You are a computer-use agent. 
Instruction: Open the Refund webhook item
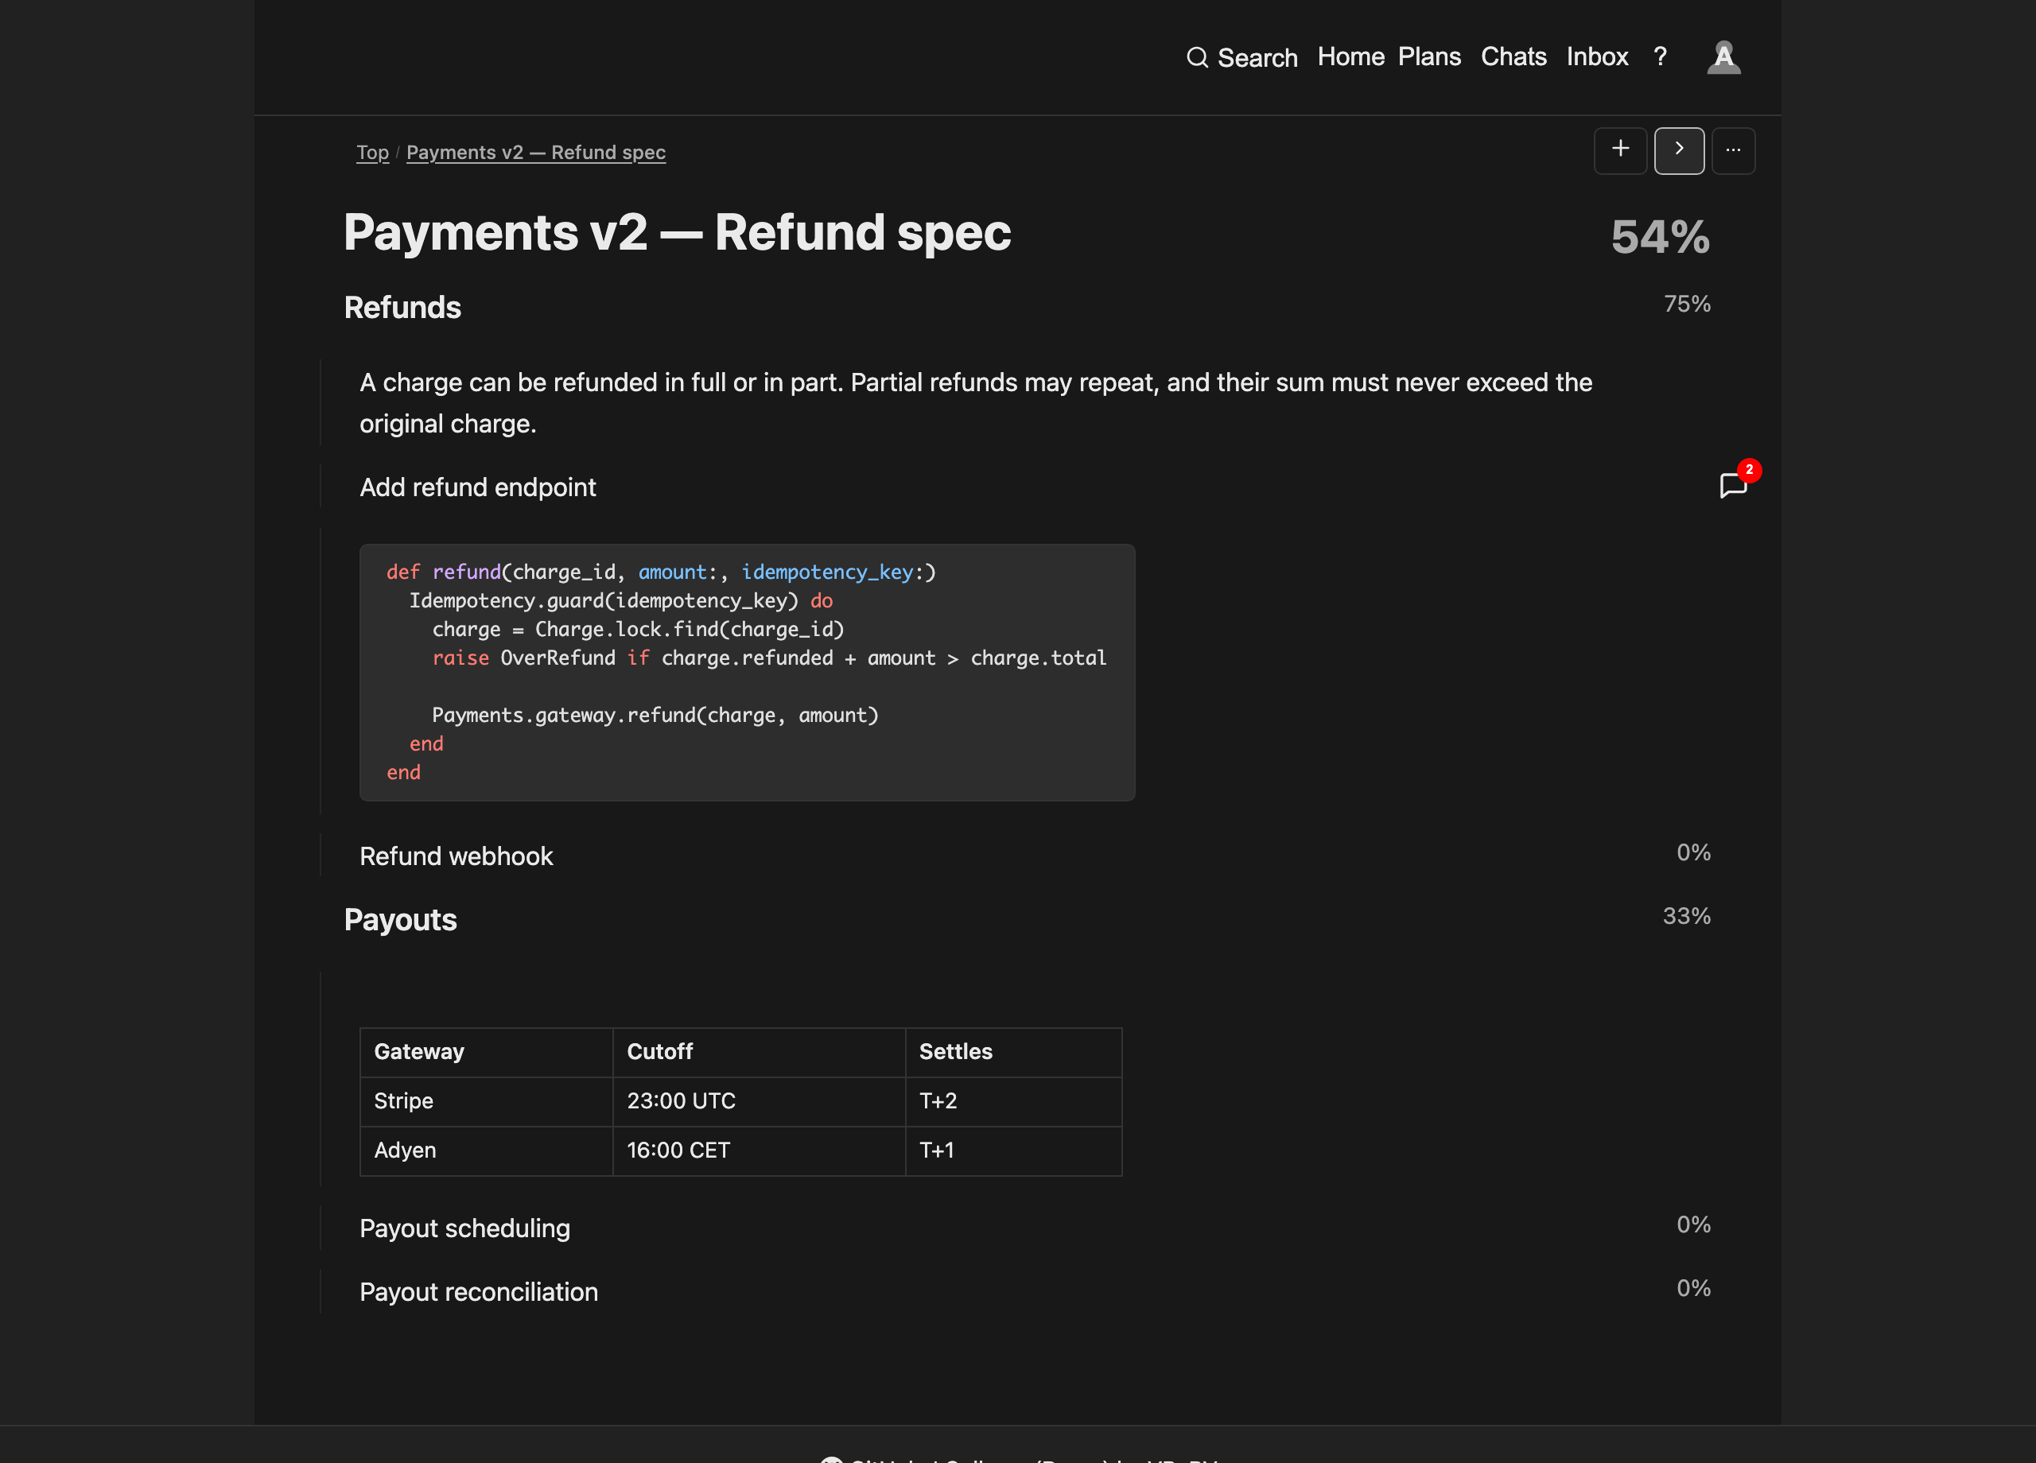coord(456,856)
